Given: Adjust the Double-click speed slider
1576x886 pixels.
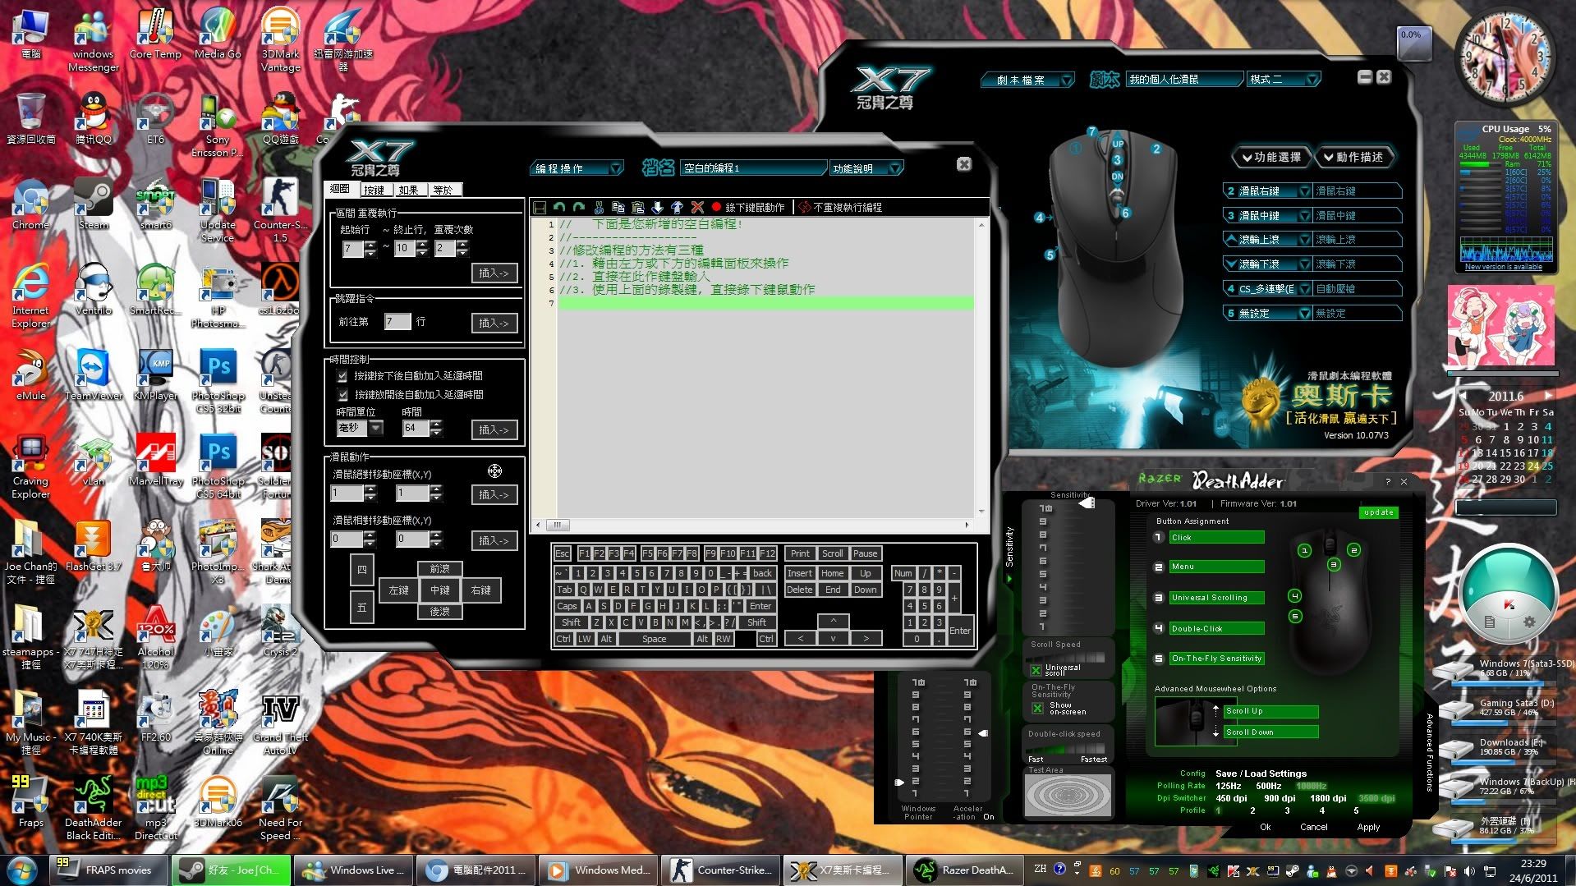Looking at the screenshot, I should (1068, 748).
